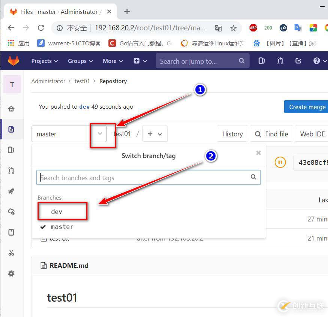
Task: Click Repository breadcrumb link
Action: (113, 81)
